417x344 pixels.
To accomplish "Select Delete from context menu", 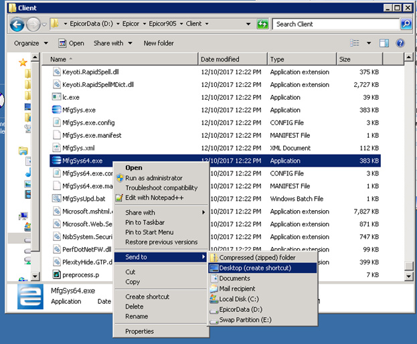I will 161,307.
